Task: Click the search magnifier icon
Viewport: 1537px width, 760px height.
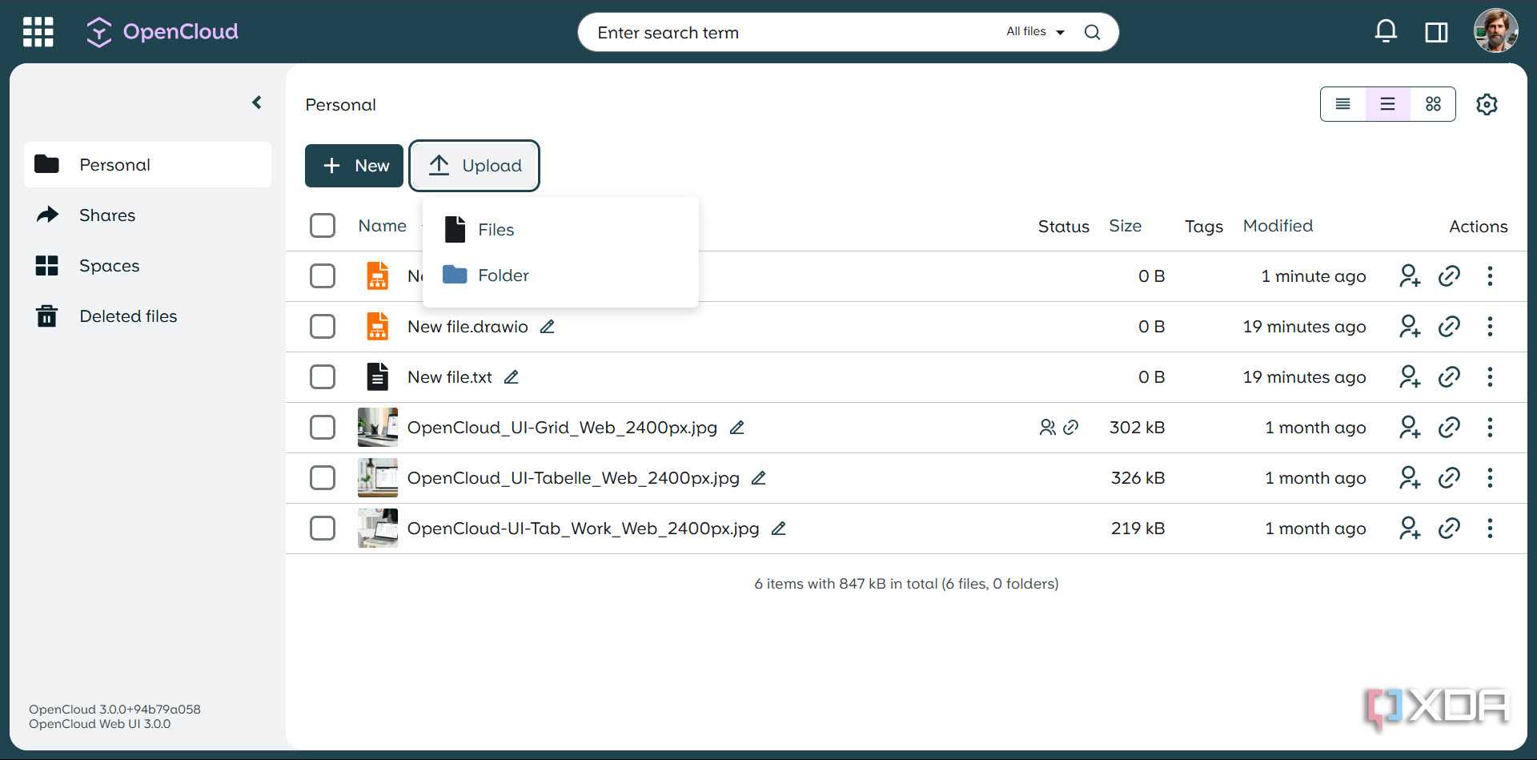Action: coord(1092,32)
